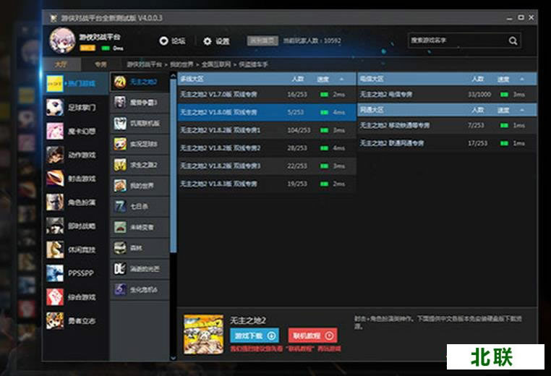Collapse the 电信大区 server section
Image resolution: width=551 pixels, height=376 pixels.
[x=521, y=78]
